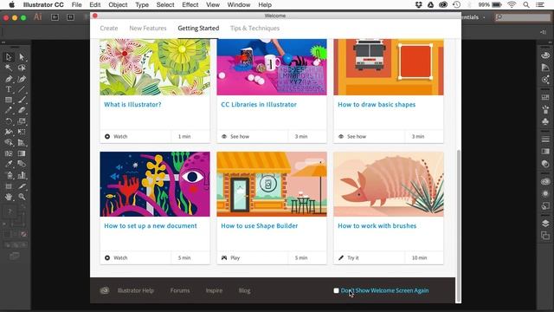Select the Curvature tool
554x312 pixels.
point(22,79)
